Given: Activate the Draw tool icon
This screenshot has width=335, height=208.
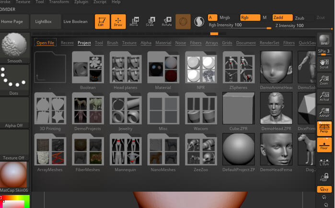Looking at the screenshot, I should click(x=118, y=22).
